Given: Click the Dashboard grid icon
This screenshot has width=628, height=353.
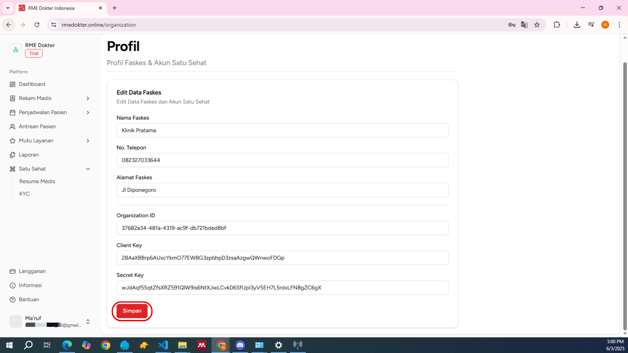Looking at the screenshot, I should pos(12,84).
